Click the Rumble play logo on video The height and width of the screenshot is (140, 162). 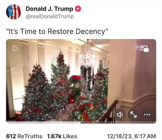click(x=15, y=48)
